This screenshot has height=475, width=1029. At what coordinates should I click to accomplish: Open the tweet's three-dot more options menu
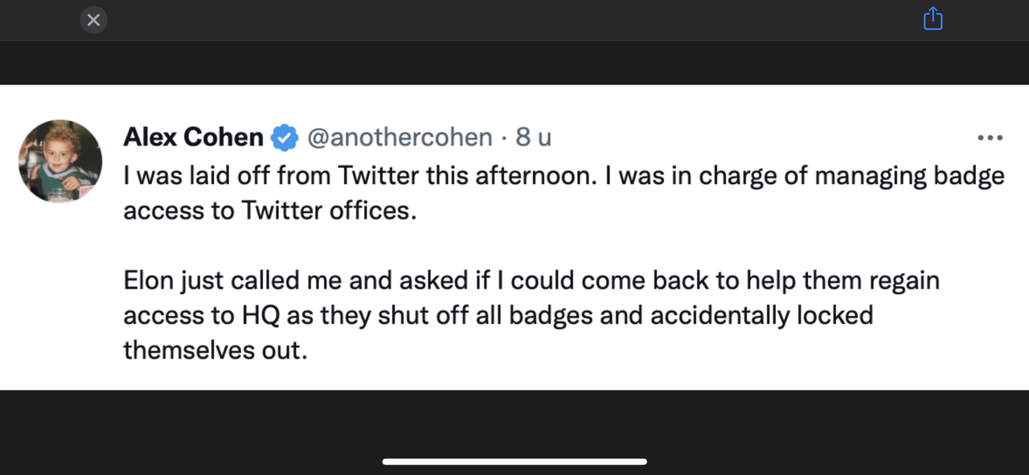(x=990, y=138)
